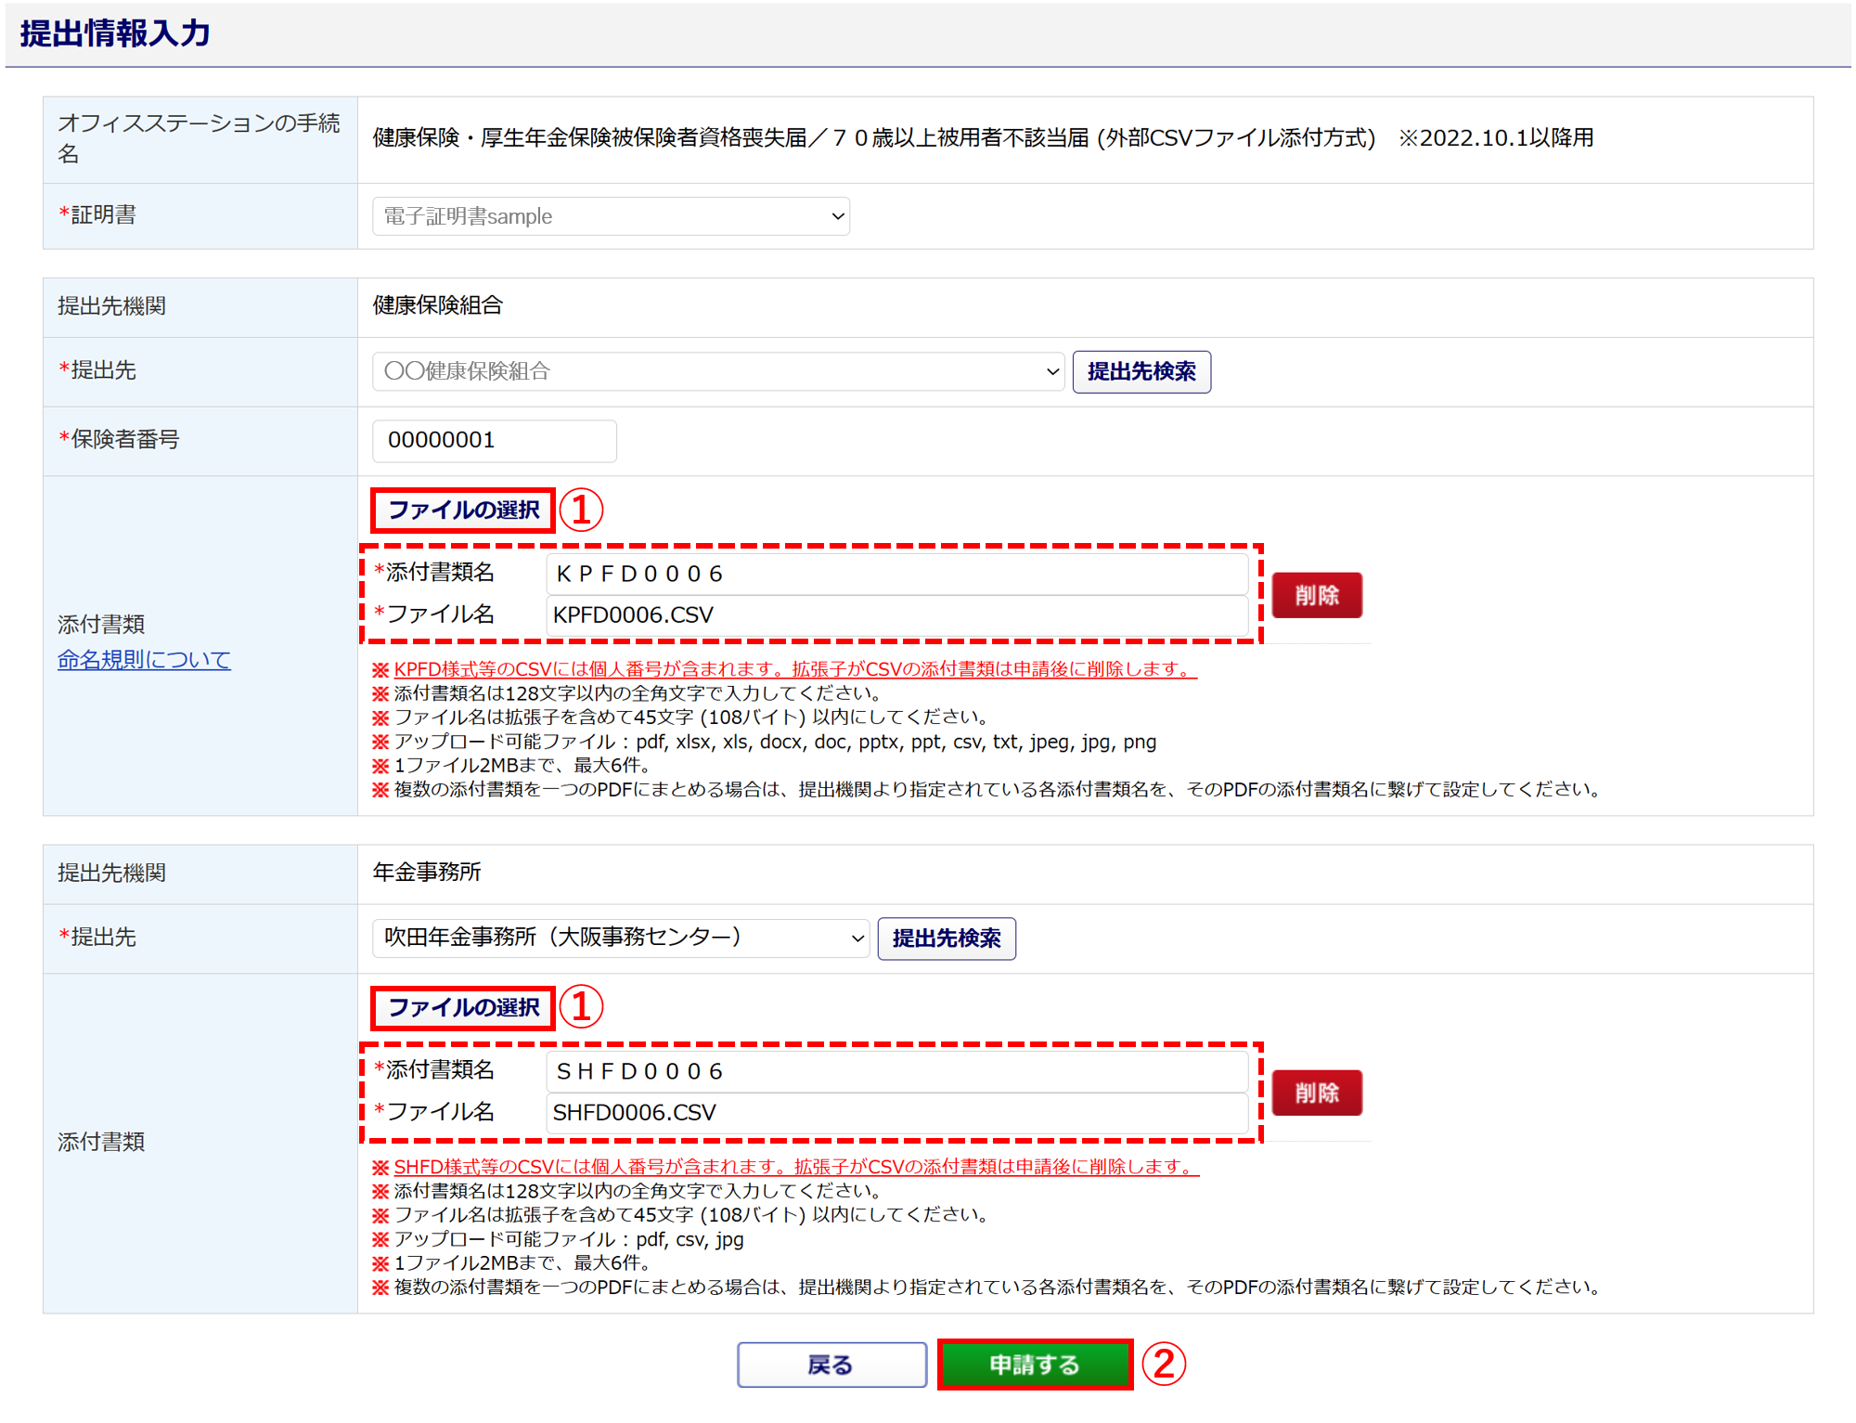Submit with the green 申請する button
Viewport: 1856px width, 1423px height.
tap(1035, 1365)
